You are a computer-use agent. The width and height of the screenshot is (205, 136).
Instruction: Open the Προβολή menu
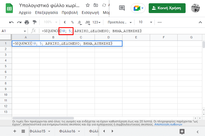(70, 13)
